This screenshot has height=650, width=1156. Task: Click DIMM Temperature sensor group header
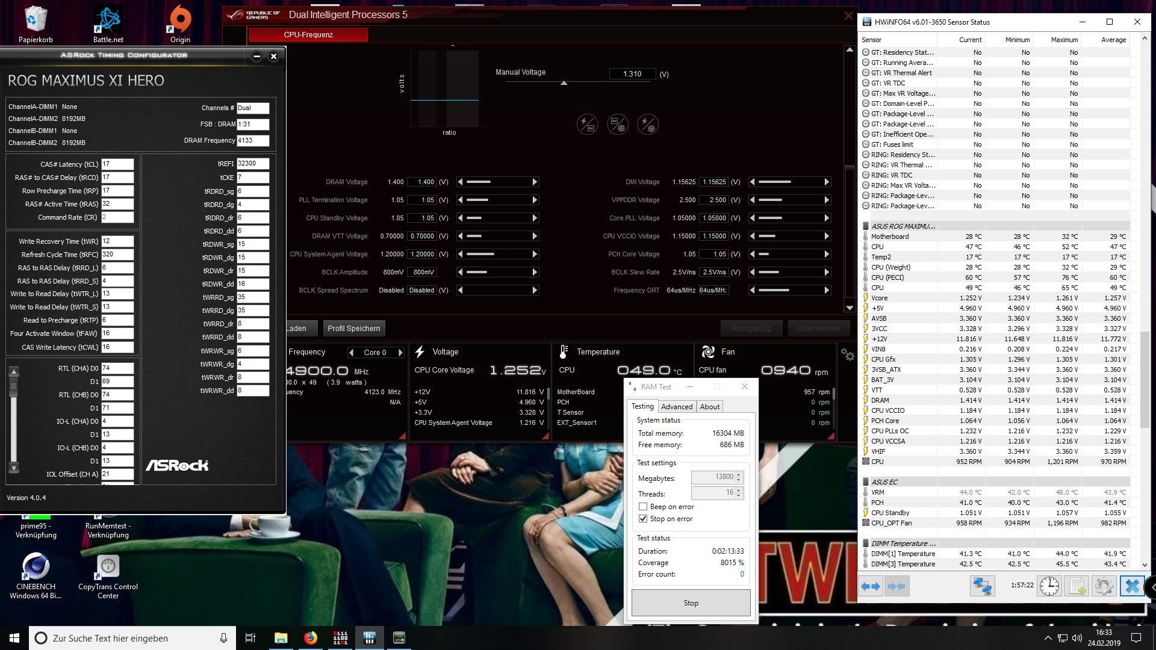pos(903,543)
